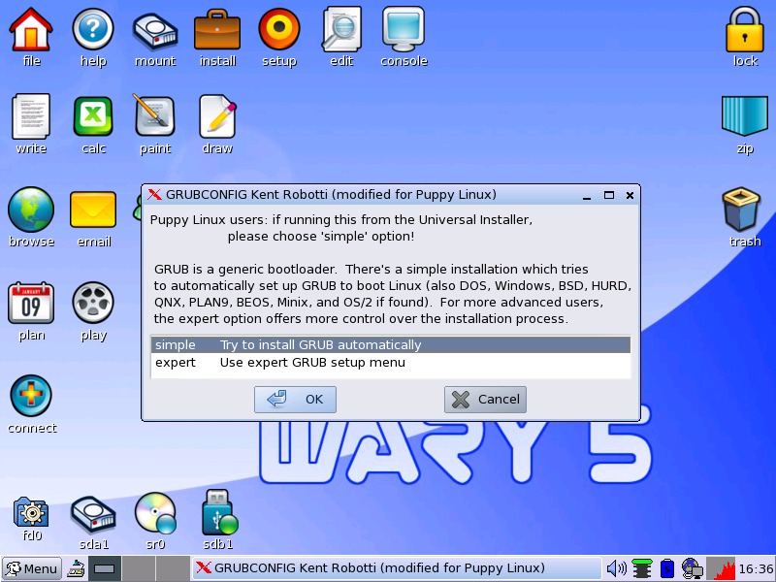Image resolution: width=776 pixels, height=582 pixels.
Task: Open the write word processor icon
Action: pos(31,116)
